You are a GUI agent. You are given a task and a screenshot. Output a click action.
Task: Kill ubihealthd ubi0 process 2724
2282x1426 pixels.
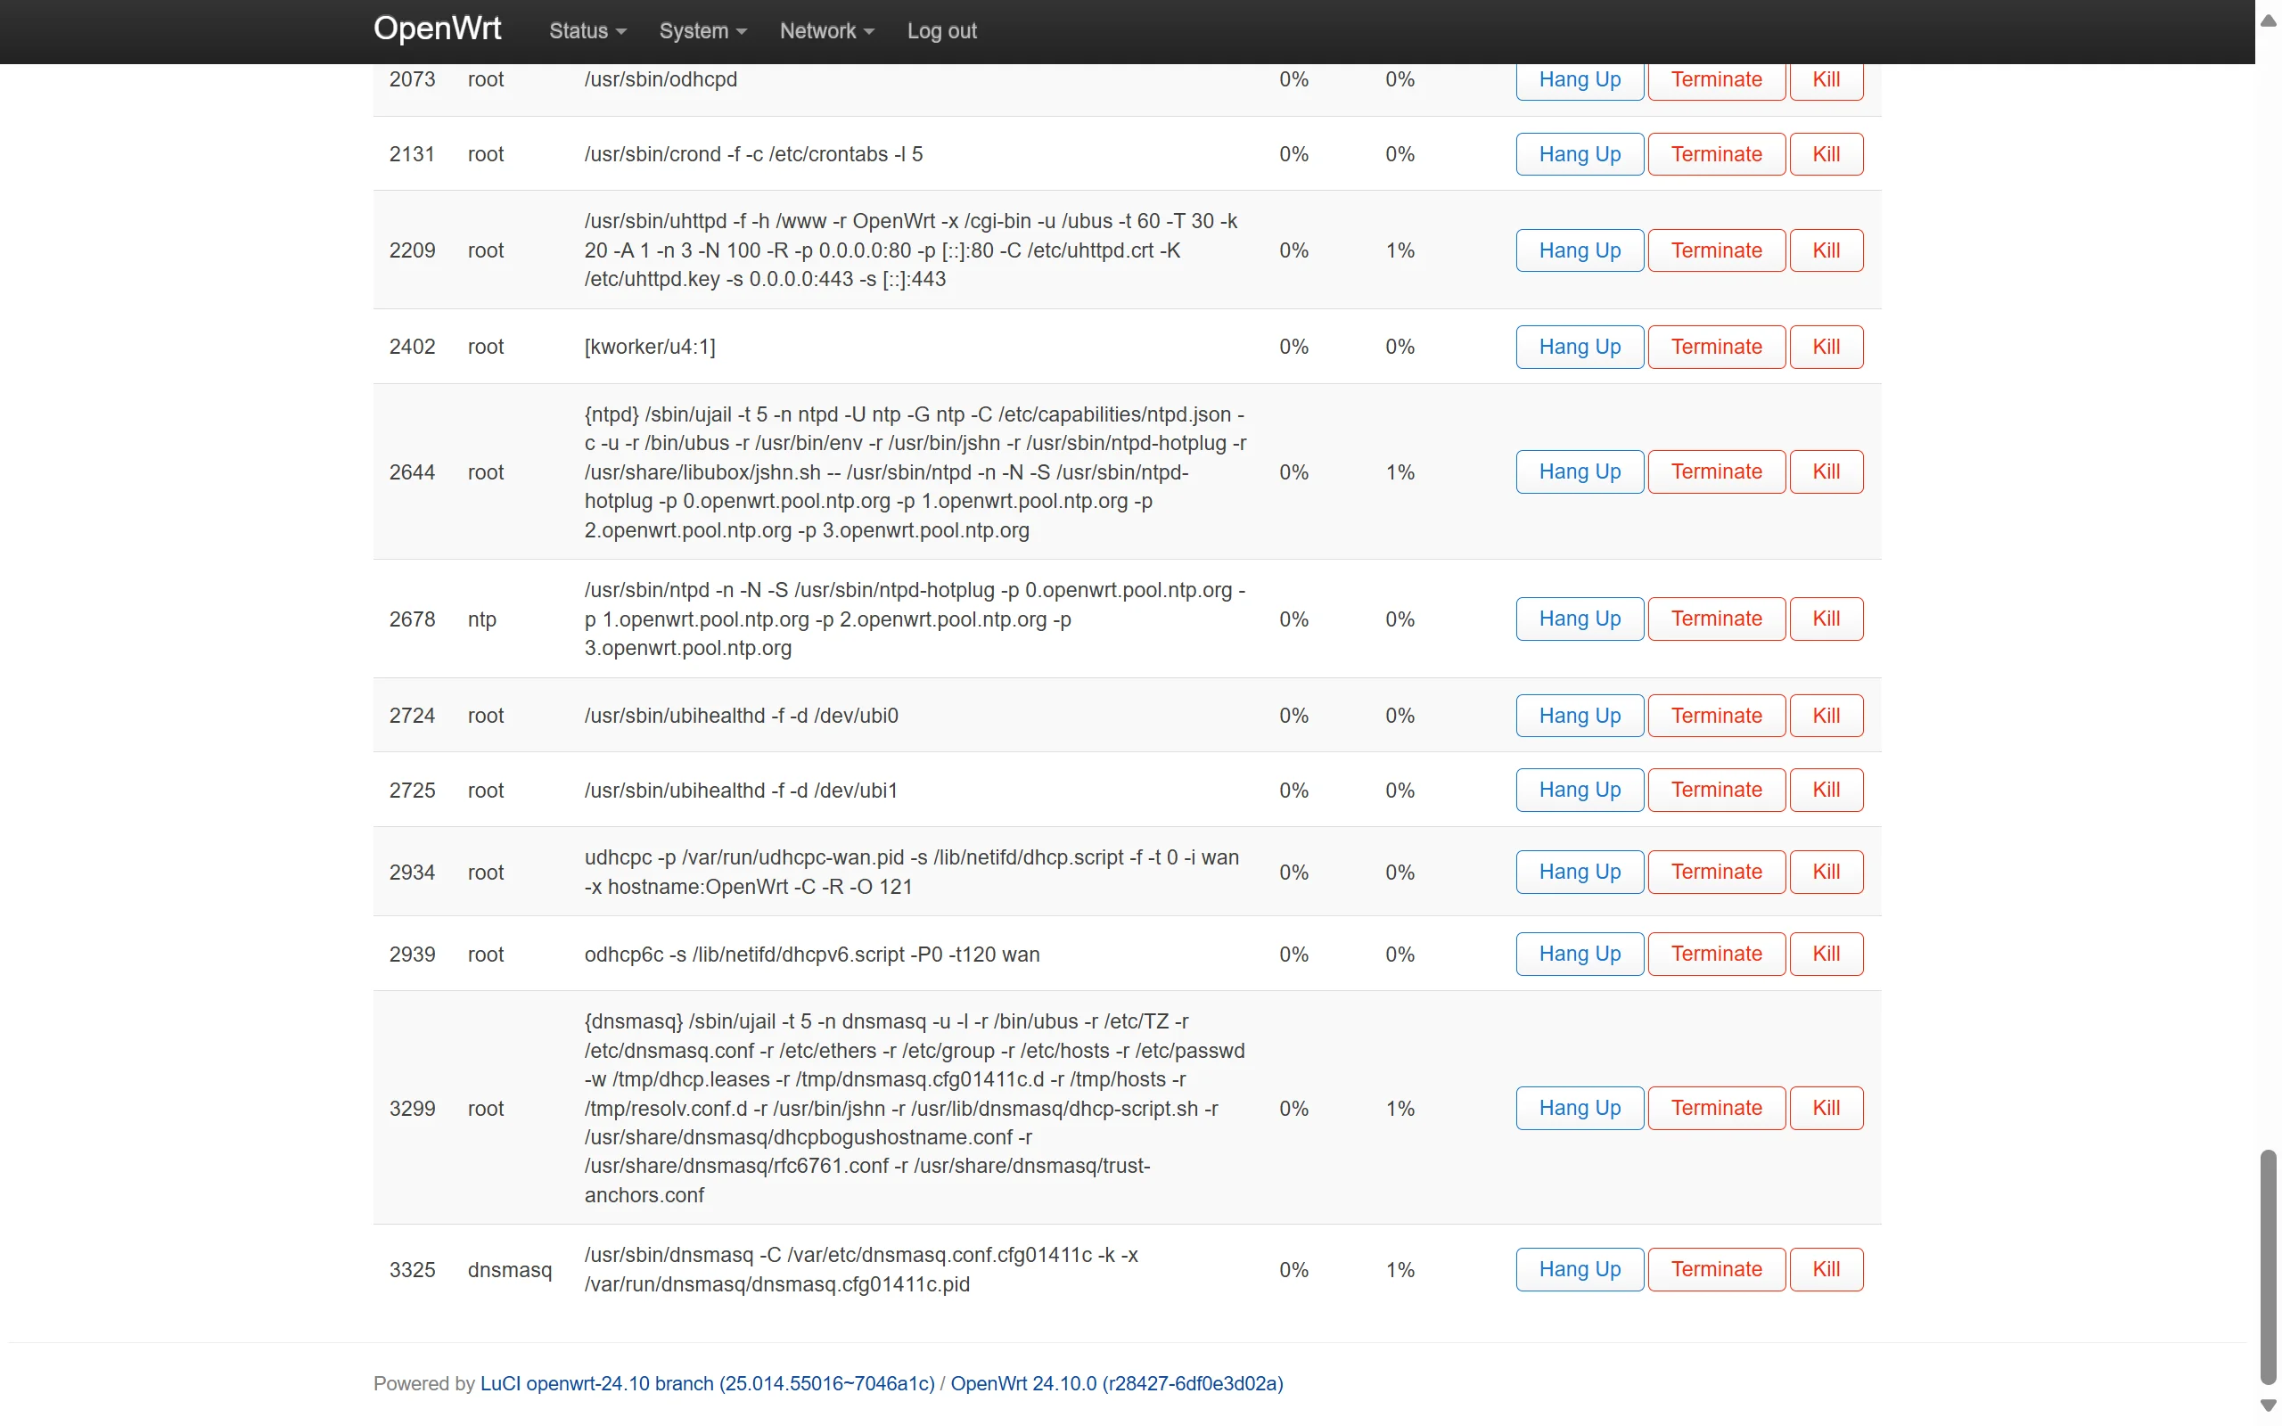[x=1826, y=715]
